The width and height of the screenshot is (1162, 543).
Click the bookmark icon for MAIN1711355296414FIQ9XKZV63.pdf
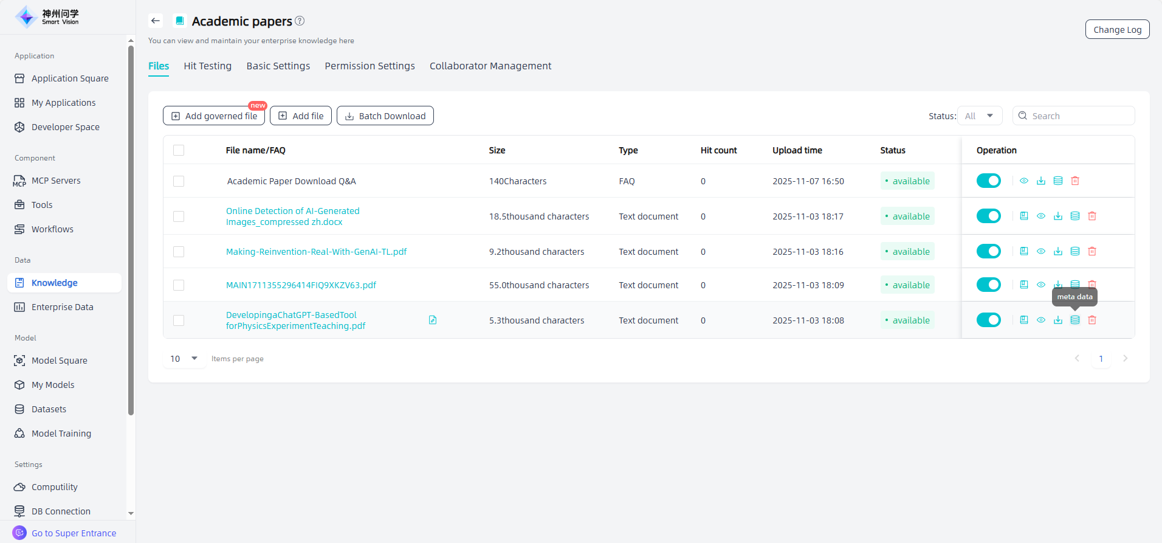tap(1023, 285)
